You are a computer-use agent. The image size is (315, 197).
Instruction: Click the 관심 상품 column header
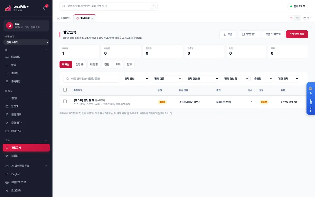pos(183,90)
